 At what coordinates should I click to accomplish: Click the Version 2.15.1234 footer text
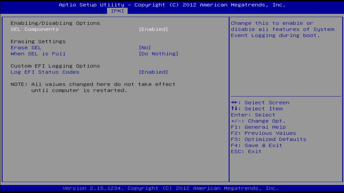pyautogui.click(x=170, y=188)
